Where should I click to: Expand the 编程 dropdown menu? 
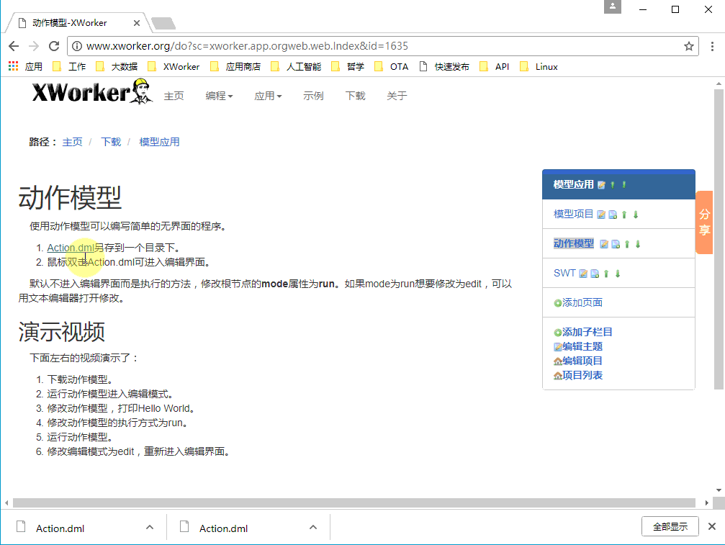[219, 96]
